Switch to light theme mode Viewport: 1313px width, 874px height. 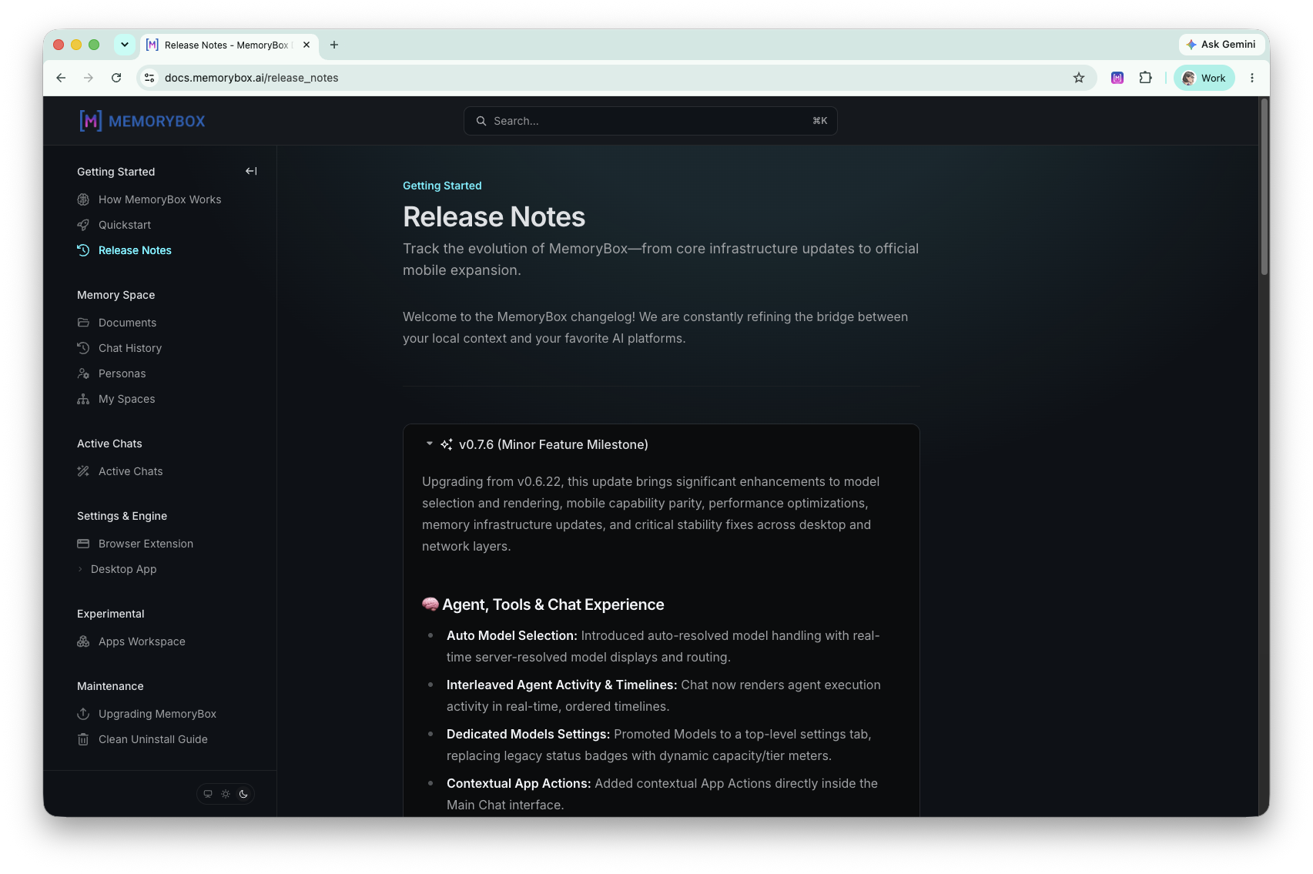226,794
